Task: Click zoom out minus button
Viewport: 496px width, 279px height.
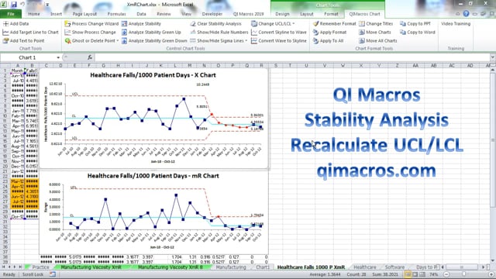Action: click(x=446, y=274)
